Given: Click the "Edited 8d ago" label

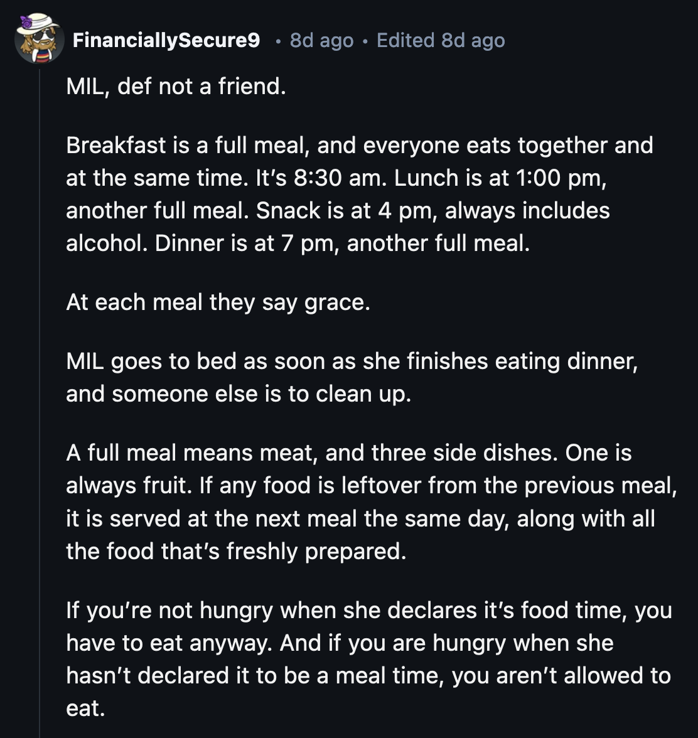Looking at the screenshot, I should [x=441, y=41].
